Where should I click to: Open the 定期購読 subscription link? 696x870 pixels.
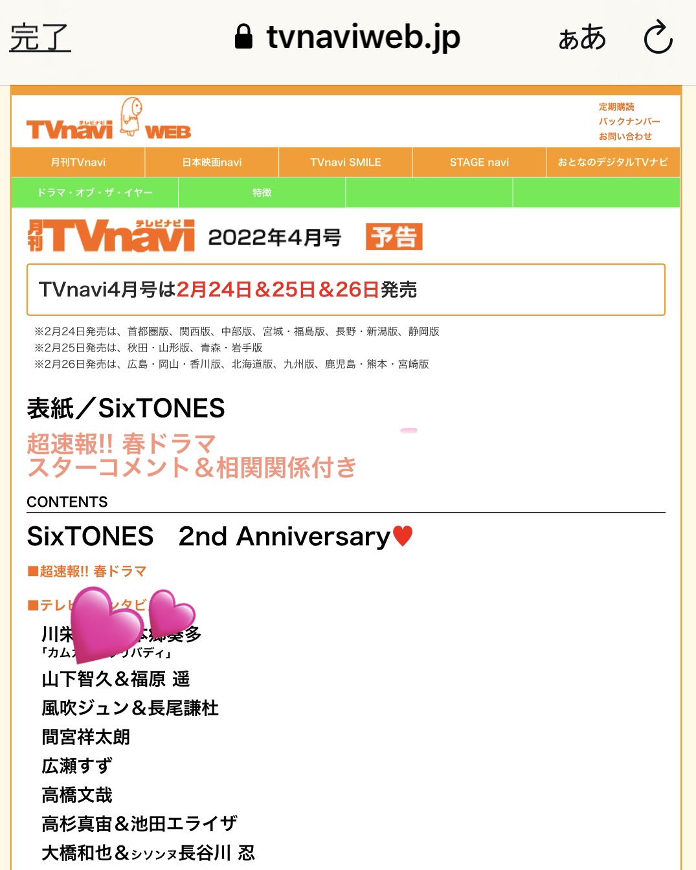616,107
